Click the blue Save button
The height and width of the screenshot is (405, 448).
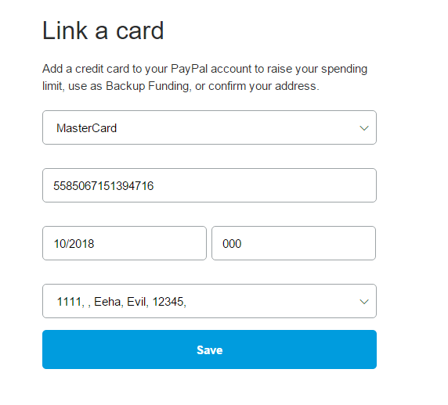click(x=209, y=349)
